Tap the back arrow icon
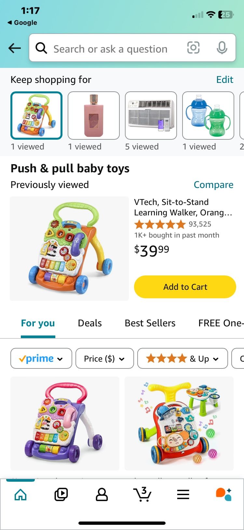 click(15, 48)
